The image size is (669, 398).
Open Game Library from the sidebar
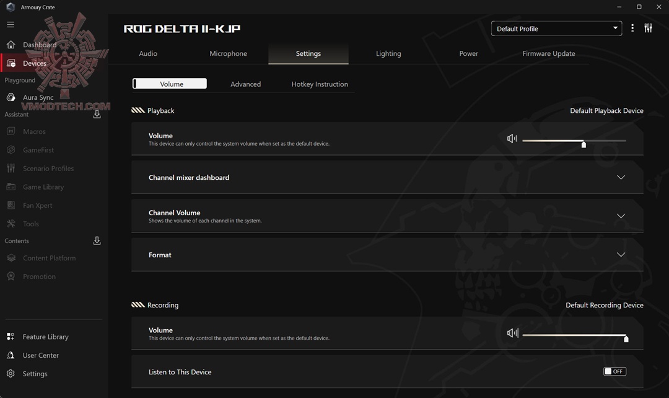[43, 187]
